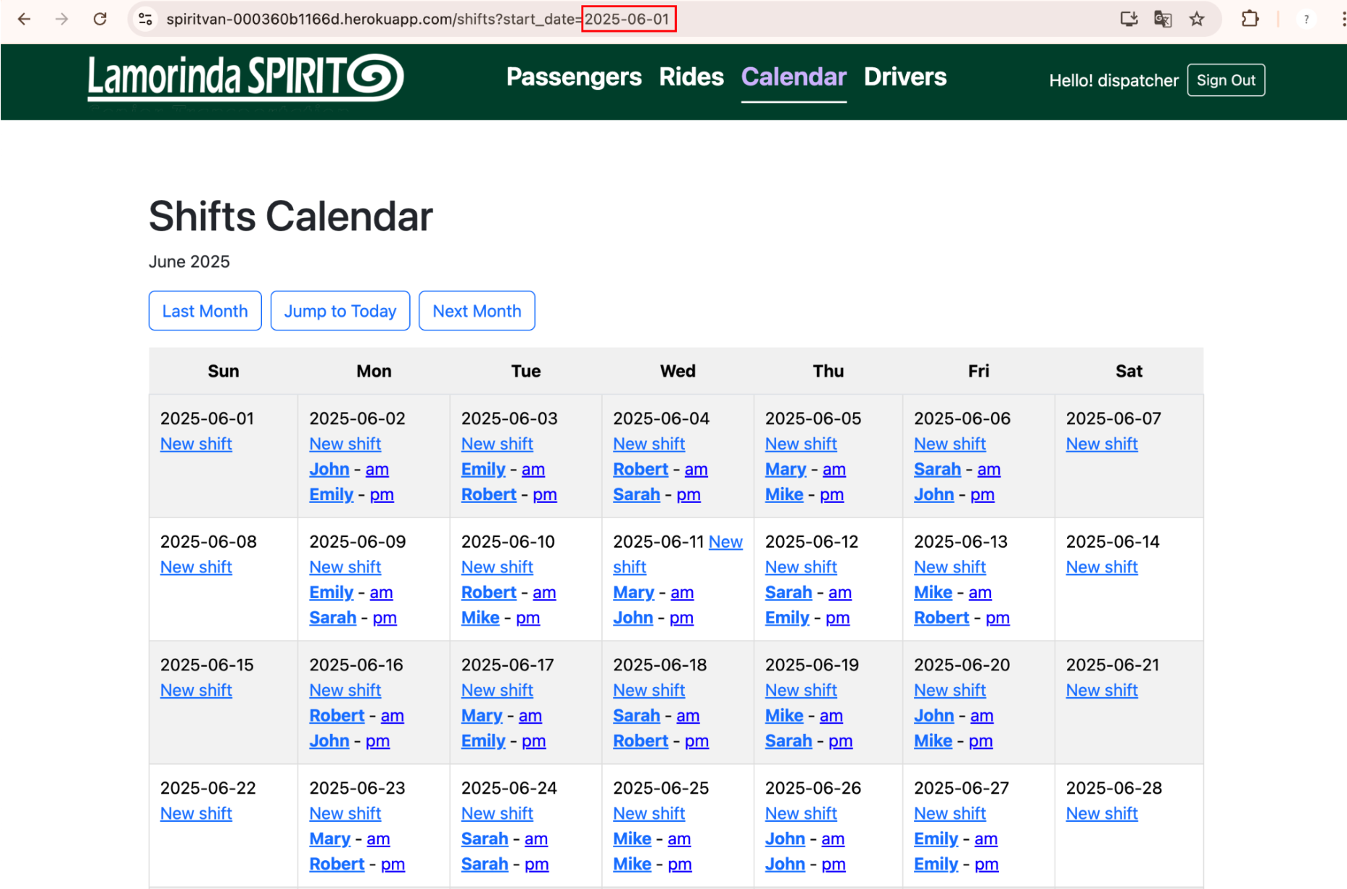Click the Lamorinda SPIRIT logo
1347x889 pixels.
245,78
